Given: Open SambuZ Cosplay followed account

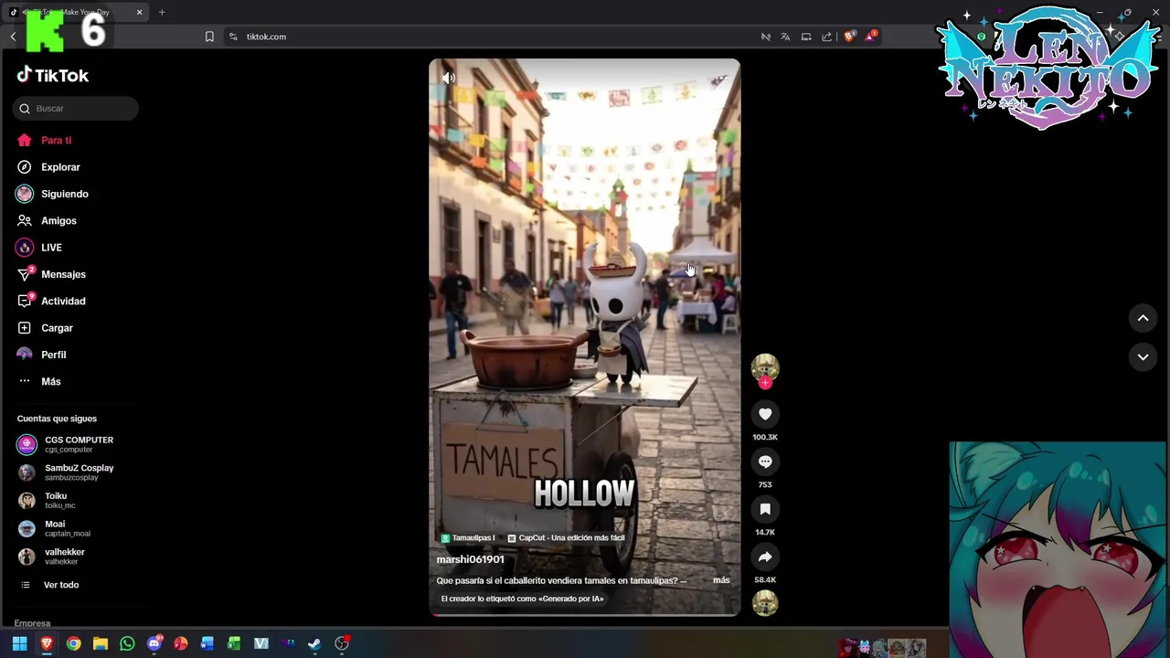Looking at the screenshot, I should point(66,472).
